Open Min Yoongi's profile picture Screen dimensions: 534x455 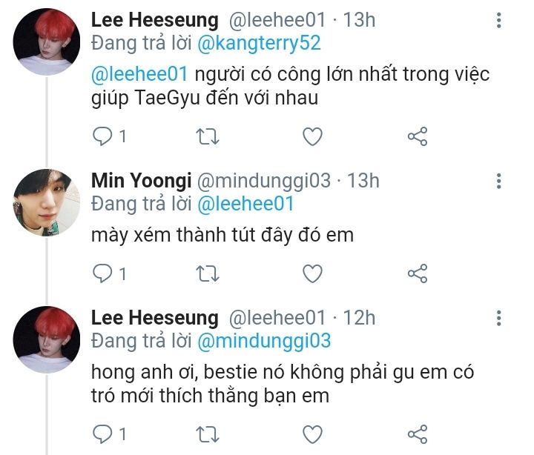[x=47, y=202]
